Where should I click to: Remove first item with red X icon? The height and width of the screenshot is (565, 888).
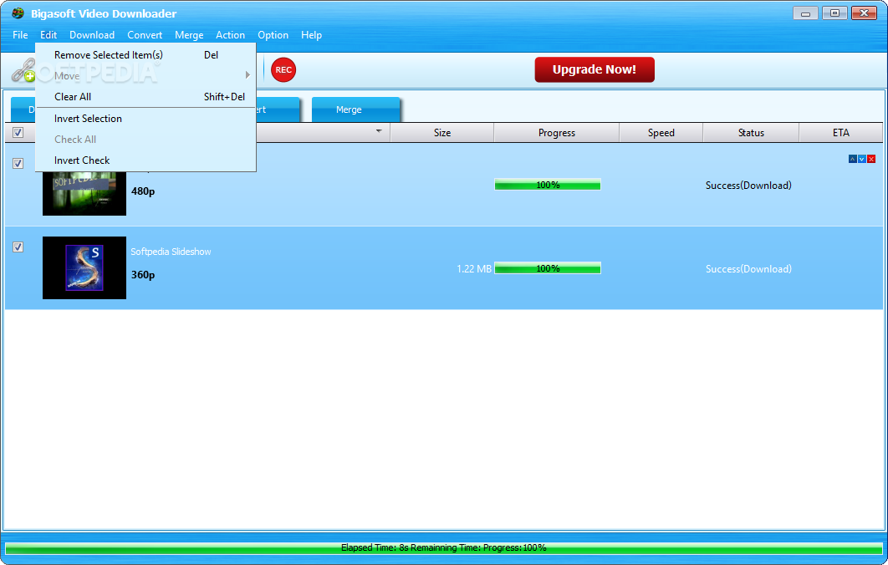pyautogui.click(x=871, y=159)
